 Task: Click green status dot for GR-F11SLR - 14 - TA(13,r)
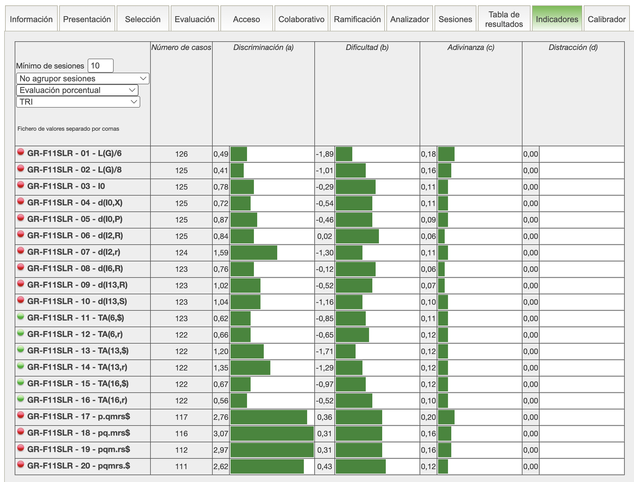[21, 366]
